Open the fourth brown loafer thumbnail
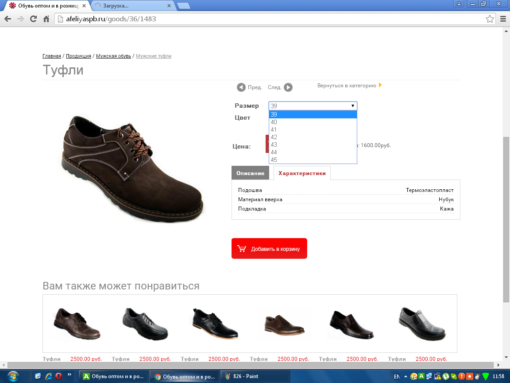Image resolution: width=510 pixels, height=383 pixels. [x=284, y=324]
